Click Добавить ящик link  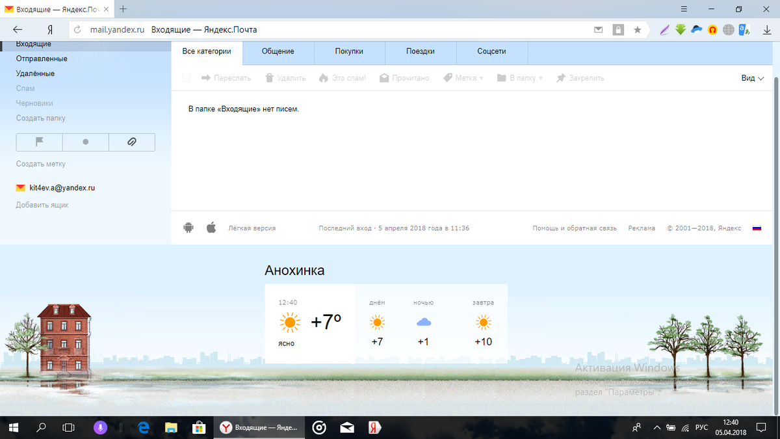coord(42,205)
